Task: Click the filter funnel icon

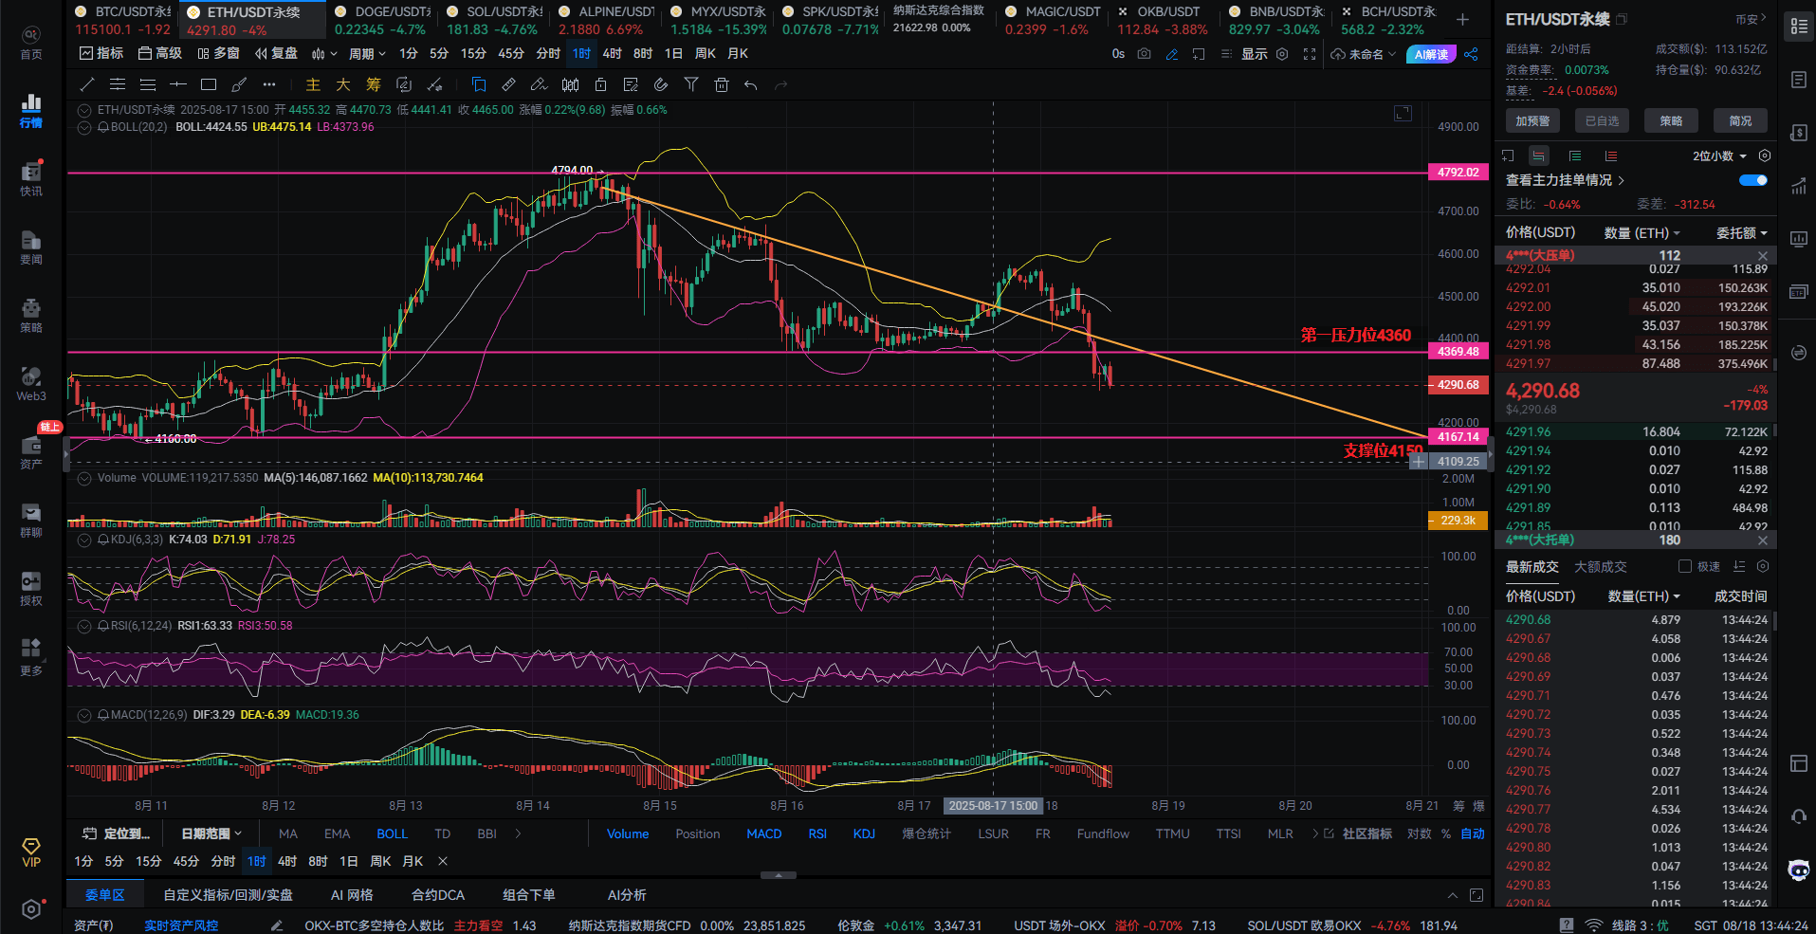Action: coord(691,84)
